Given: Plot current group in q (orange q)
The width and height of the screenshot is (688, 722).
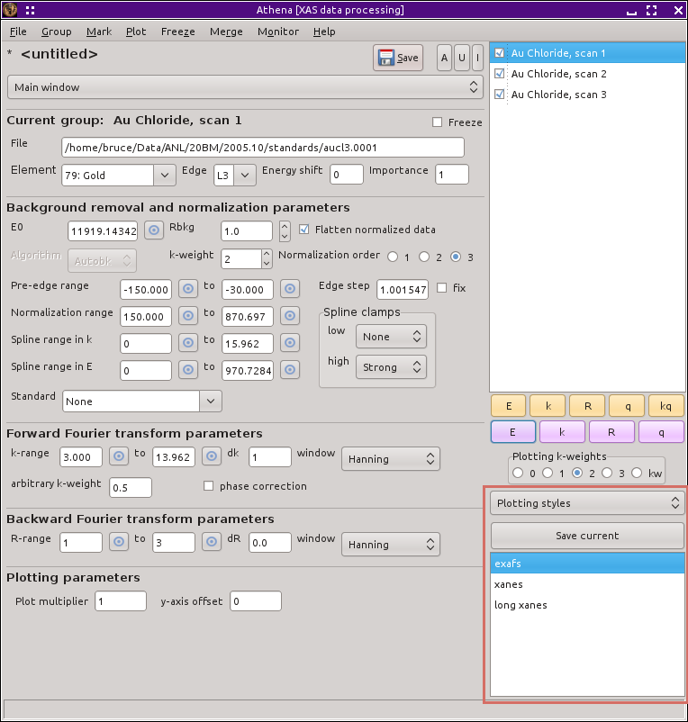Looking at the screenshot, I should click(627, 406).
